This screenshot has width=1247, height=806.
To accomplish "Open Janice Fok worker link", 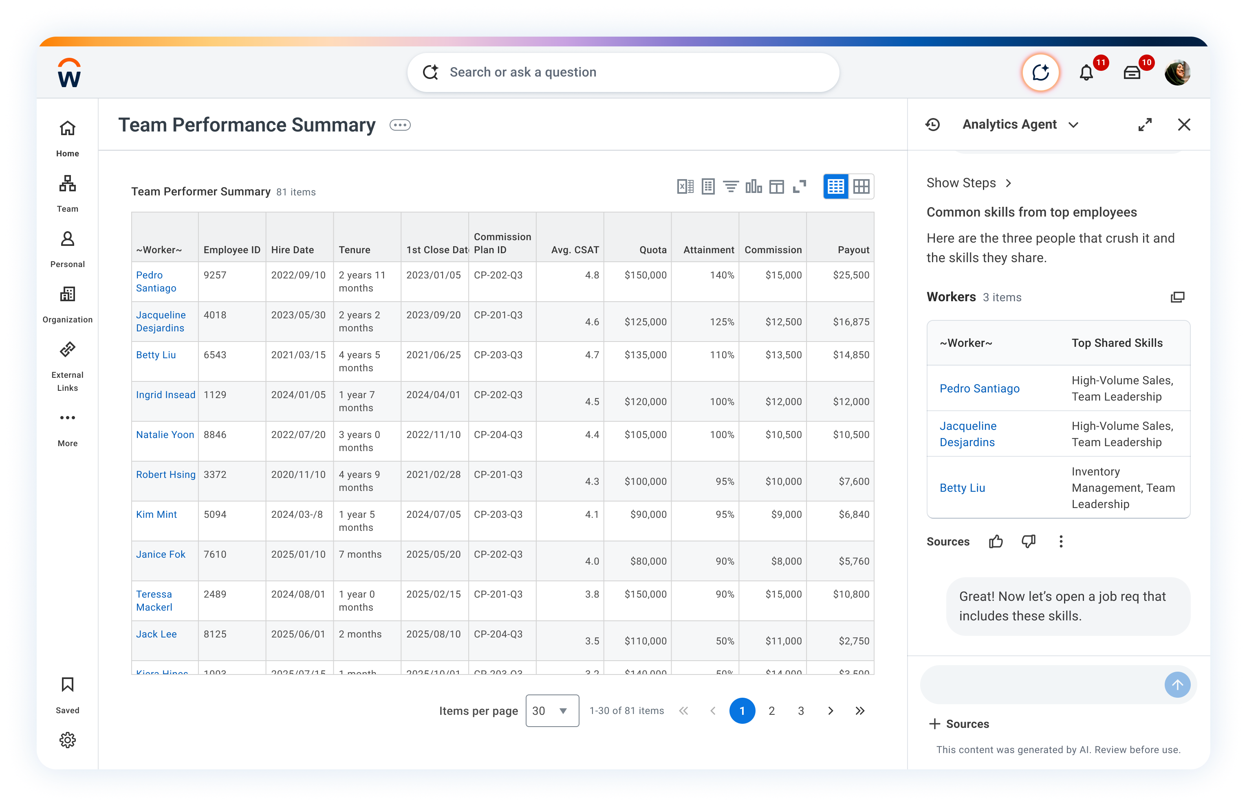I will pos(161,554).
